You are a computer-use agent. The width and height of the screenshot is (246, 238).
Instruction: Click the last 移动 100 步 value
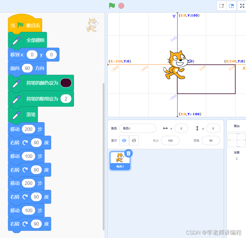pos(28,210)
